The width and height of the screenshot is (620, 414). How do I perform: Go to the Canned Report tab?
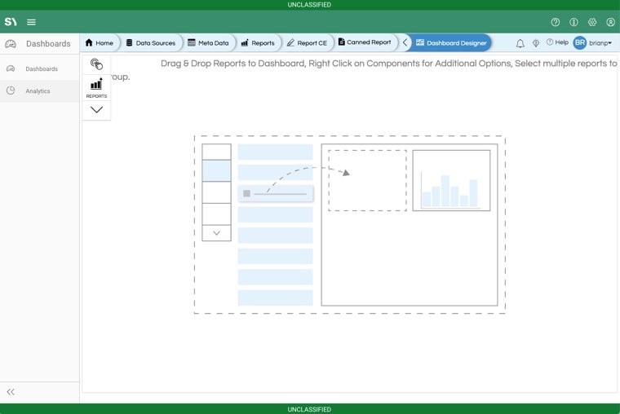point(365,42)
